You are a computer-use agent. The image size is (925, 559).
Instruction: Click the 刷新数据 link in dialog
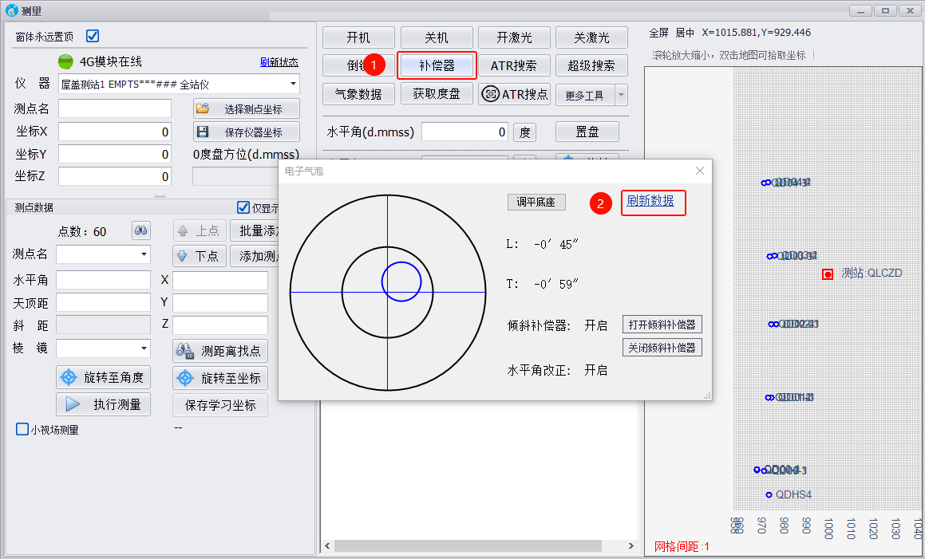650,202
